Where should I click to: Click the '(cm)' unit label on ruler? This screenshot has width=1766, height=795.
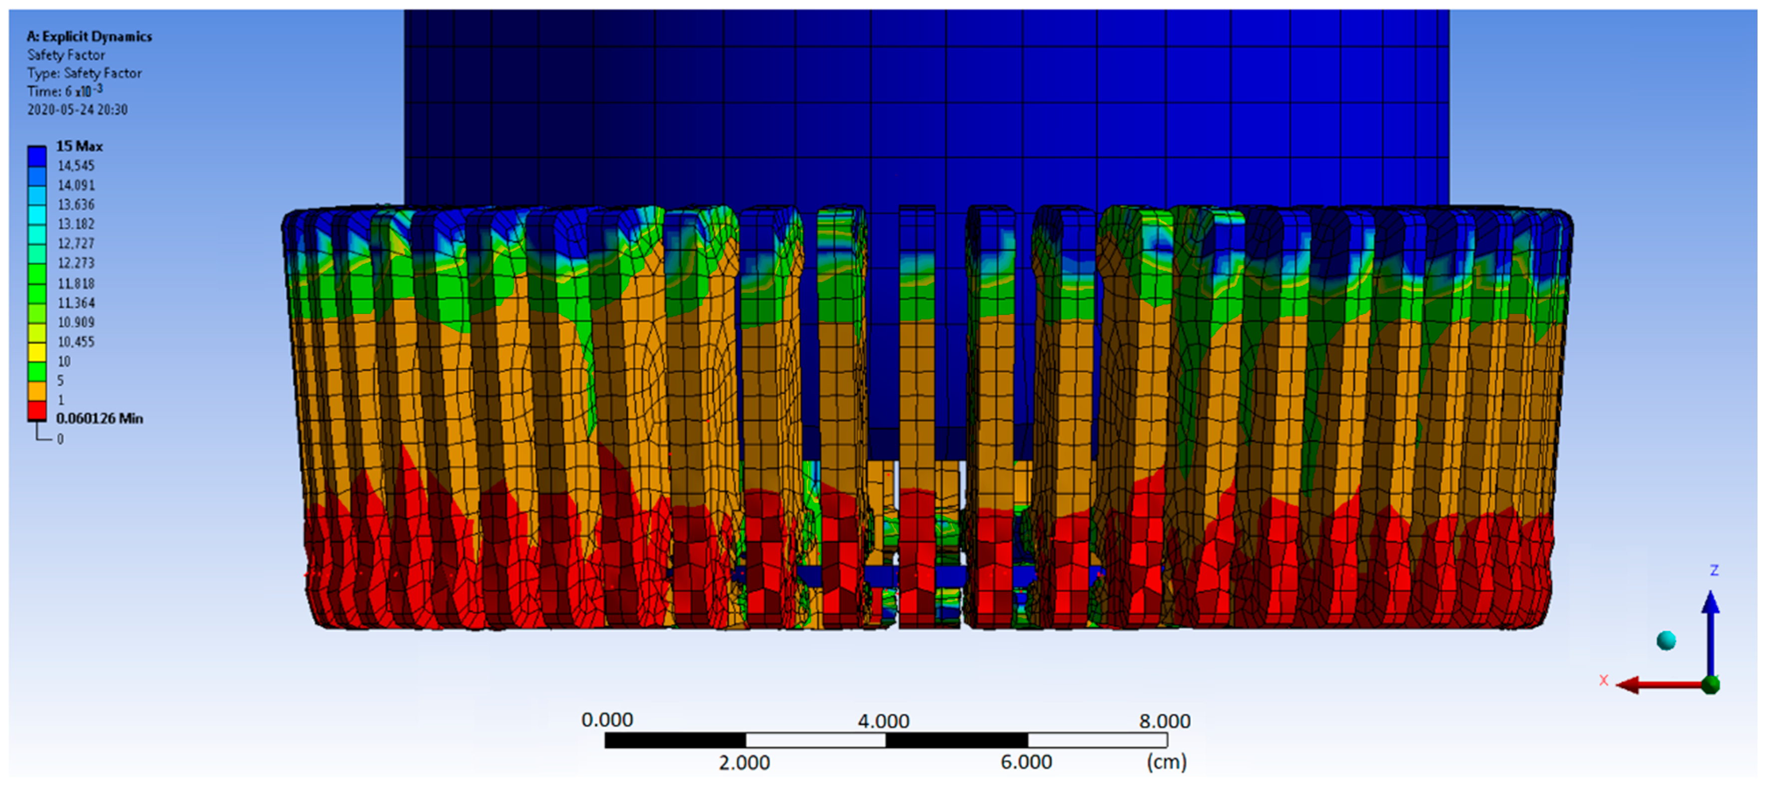(1166, 762)
